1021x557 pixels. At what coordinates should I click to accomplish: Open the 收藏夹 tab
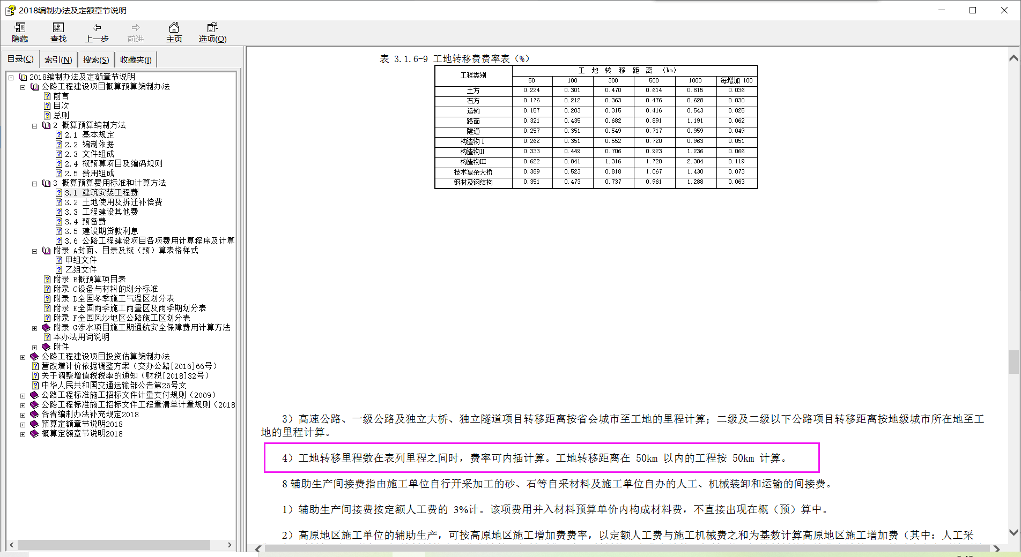[136, 59]
